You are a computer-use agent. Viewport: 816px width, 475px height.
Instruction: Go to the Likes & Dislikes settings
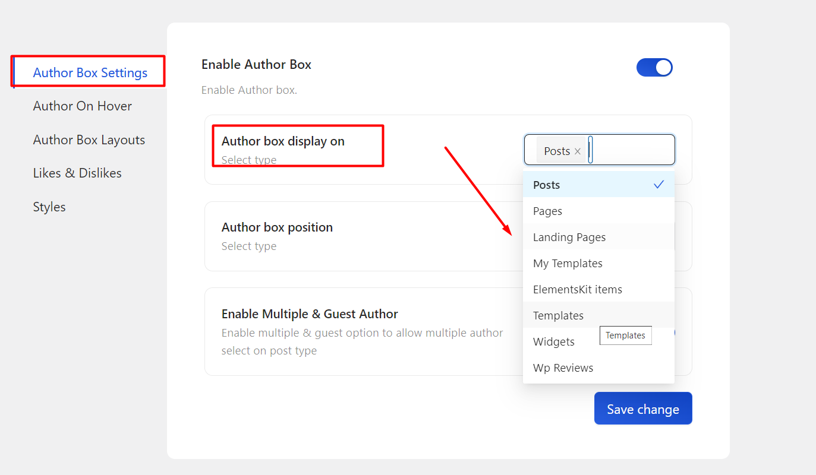point(77,173)
